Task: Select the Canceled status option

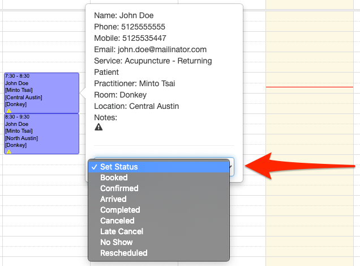Action: (117, 221)
